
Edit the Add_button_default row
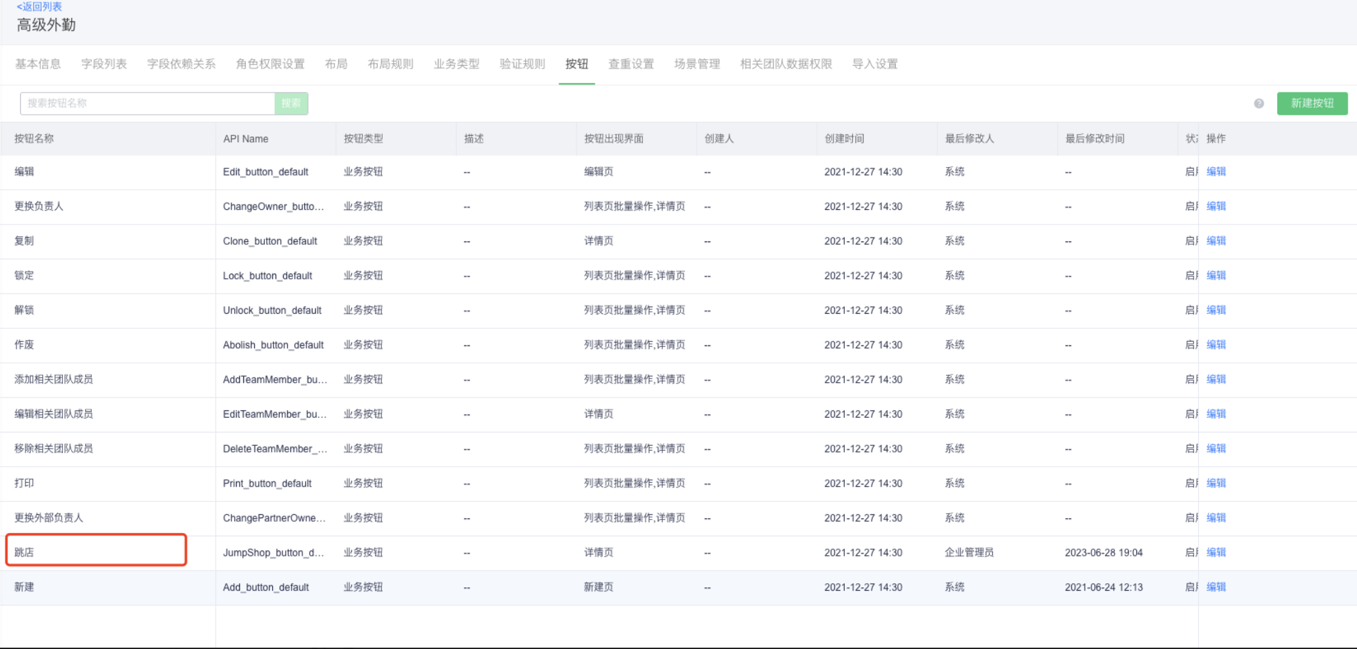pos(1216,587)
